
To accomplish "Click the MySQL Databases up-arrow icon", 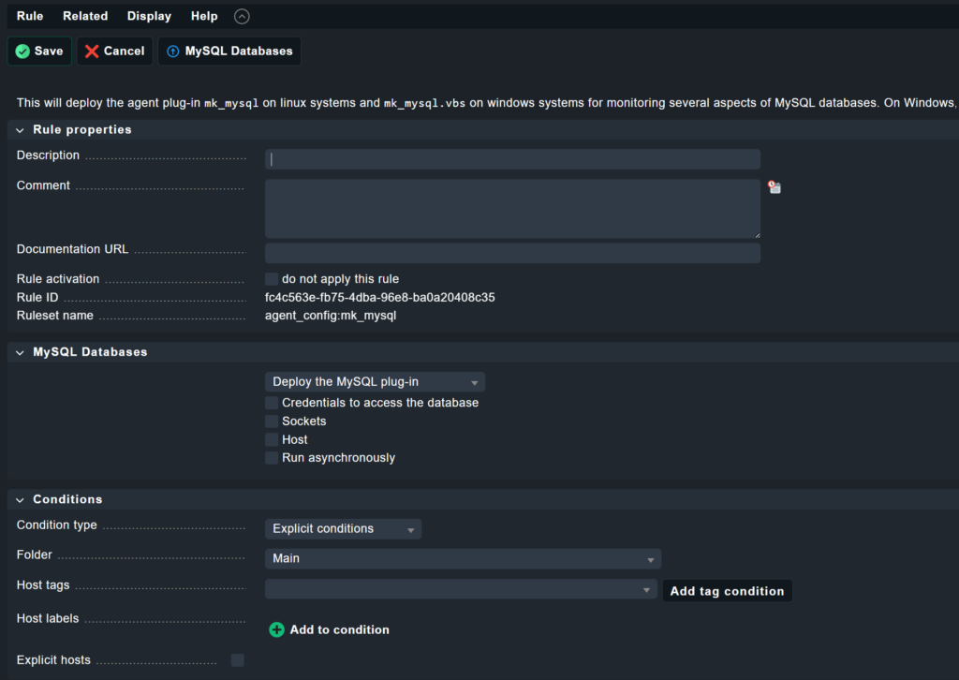I will [172, 52].
